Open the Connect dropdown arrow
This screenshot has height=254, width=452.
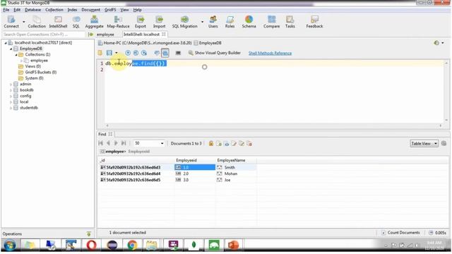coord(23,22)
